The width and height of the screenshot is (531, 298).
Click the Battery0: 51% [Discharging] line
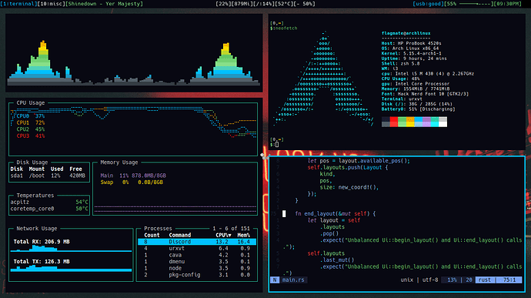tap(418, 109)
